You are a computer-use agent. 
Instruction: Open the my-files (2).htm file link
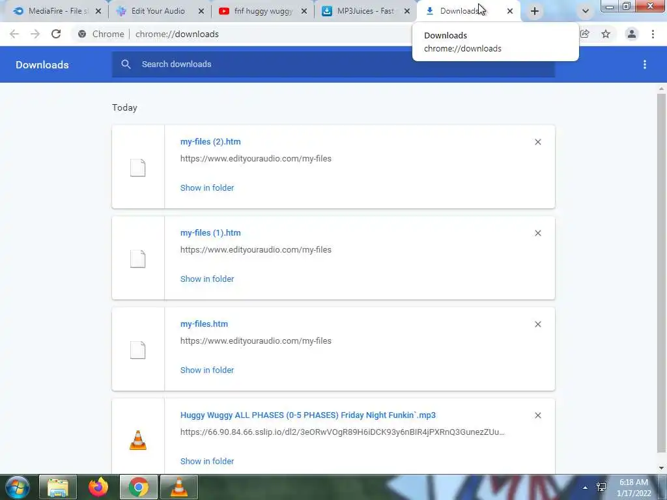210,141
